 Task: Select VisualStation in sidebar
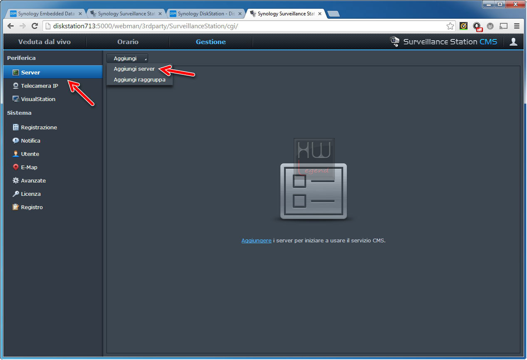click(53, 99)
